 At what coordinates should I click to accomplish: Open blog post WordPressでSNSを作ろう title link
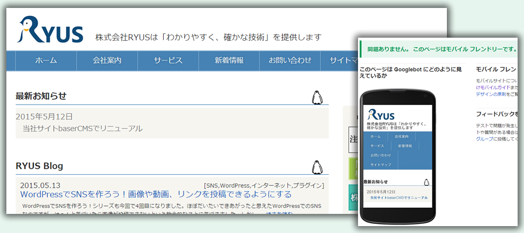(x=156, y=194)
